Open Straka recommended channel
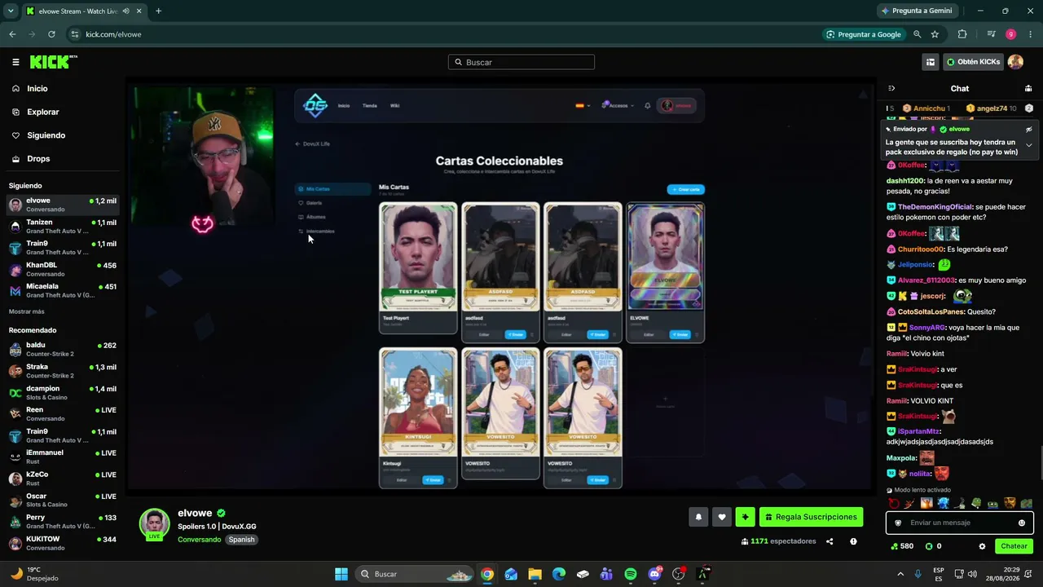The width and height of the screenshot is (1043, 587). tap(64, 371)
